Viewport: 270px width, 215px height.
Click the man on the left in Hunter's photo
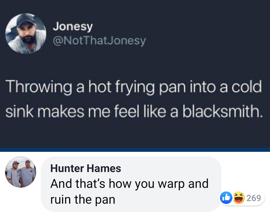(x=13, y=174)
